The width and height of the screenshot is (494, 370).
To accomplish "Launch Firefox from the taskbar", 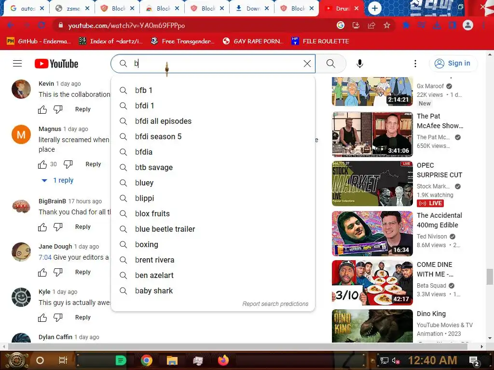I will click(223, 360).
